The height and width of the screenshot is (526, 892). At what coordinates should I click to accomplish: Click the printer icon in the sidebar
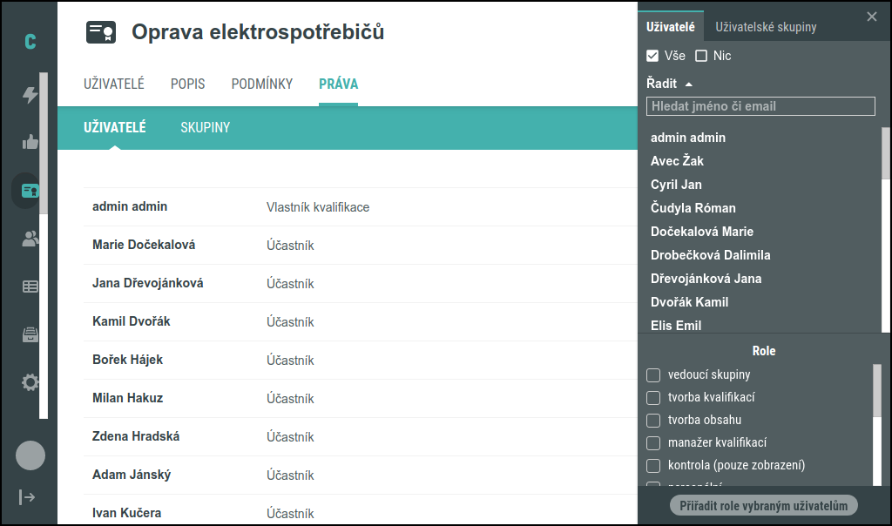coord(30,334)
